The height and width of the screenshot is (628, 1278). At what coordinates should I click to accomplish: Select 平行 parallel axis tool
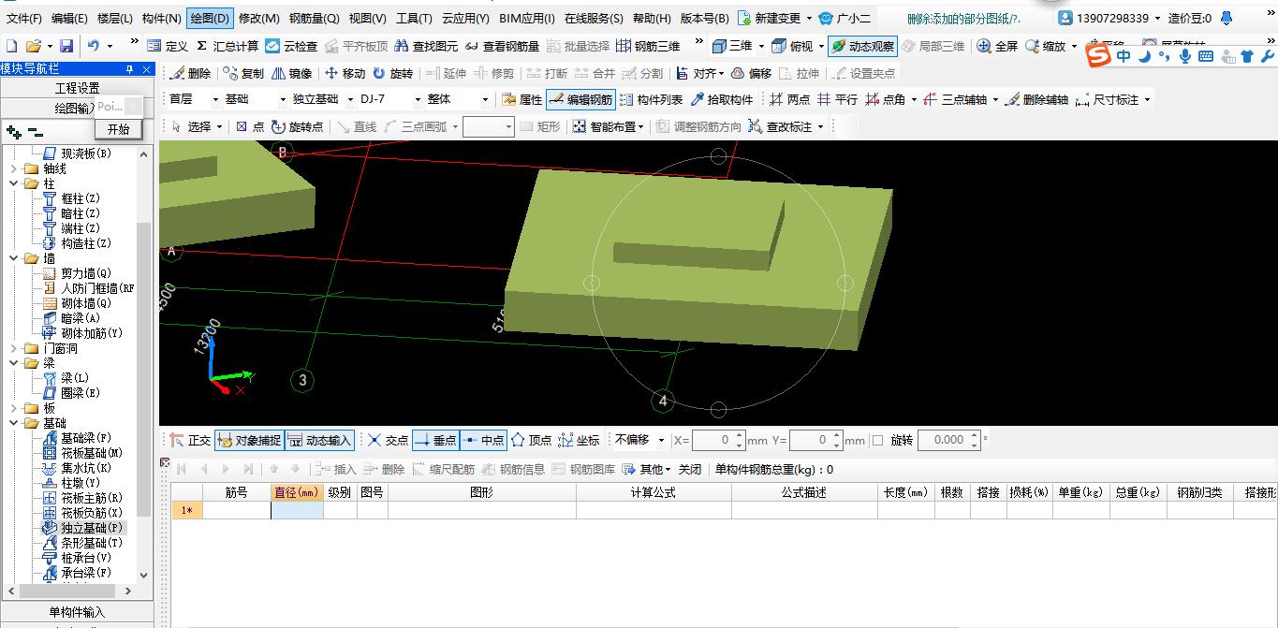point(837,99)
